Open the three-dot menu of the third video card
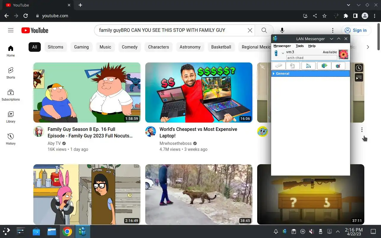The image size is (381, 238). tap(362, 130)
